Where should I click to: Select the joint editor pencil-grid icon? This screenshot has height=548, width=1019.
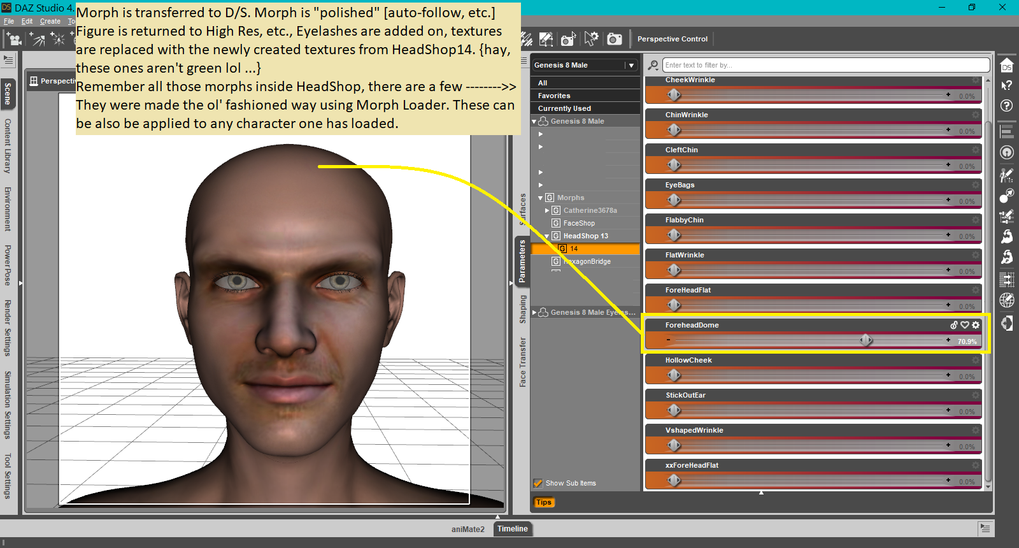click(1007, 216)
